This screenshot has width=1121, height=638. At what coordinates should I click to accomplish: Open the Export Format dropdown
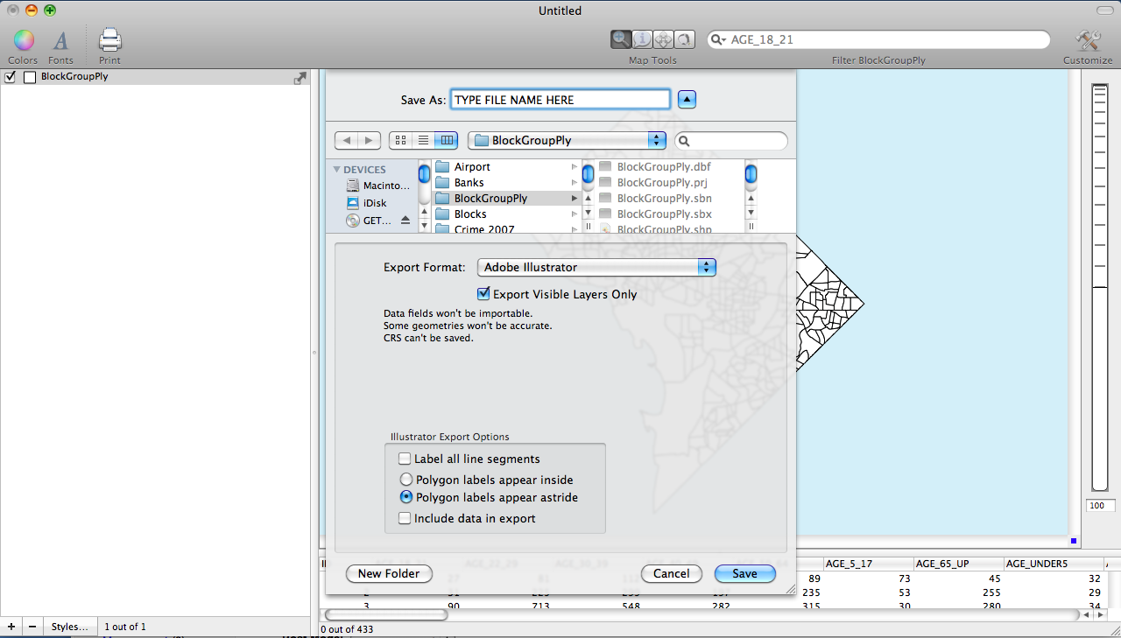tap(596, 267)
